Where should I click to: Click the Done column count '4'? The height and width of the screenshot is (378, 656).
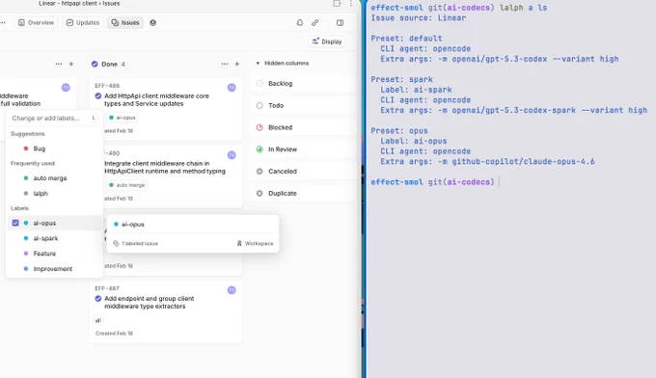[123, 64]
